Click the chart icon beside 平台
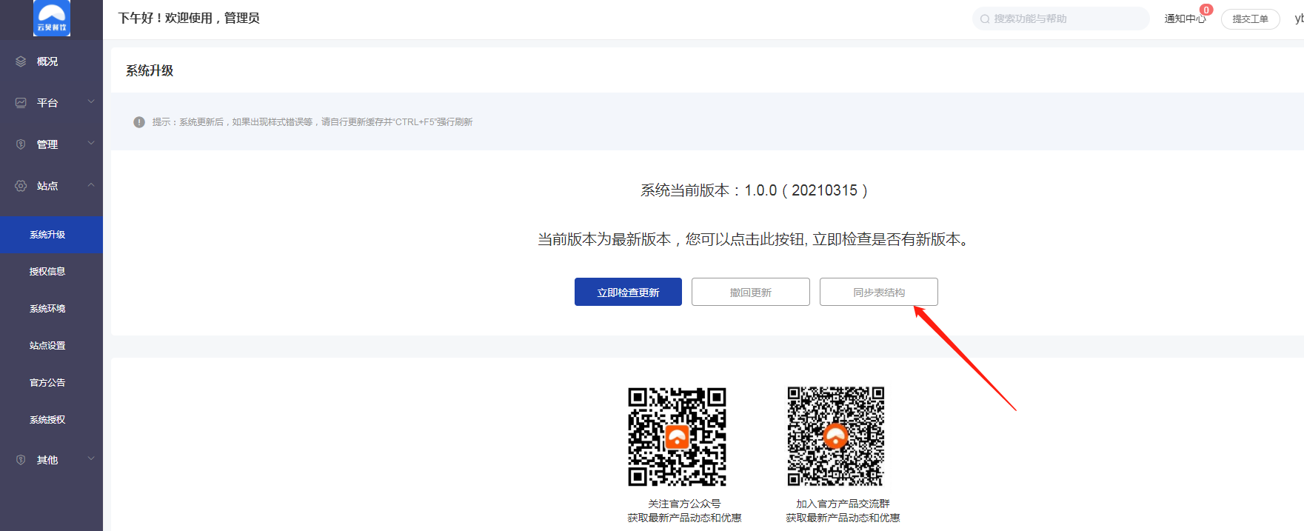This screenshot has height=531, width=1304. click(21, 103)
